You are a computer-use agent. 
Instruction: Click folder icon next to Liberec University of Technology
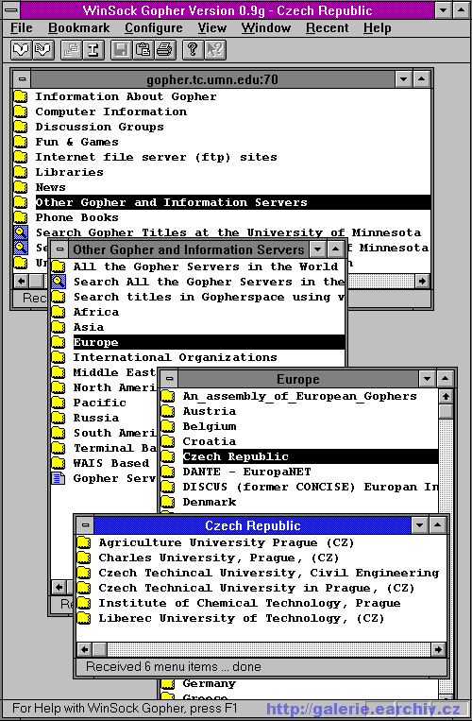(x=84, y=618)
